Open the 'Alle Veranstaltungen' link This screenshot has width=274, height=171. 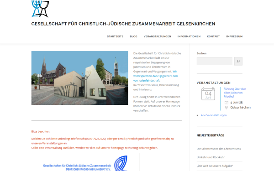214,115
